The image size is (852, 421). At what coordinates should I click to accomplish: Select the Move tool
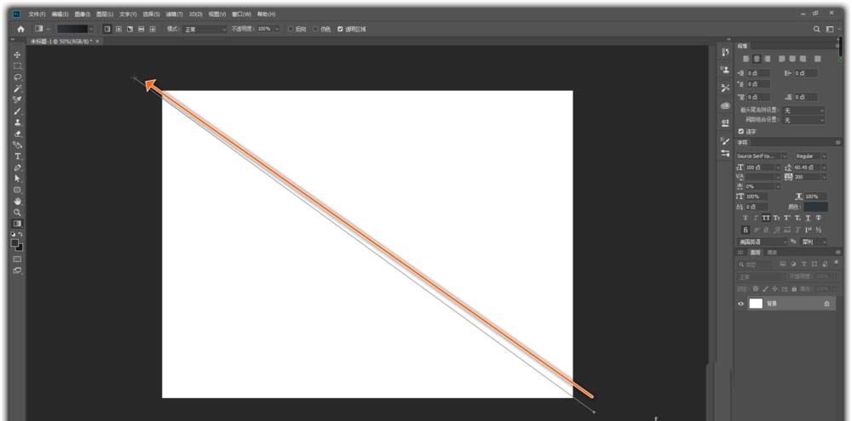17,54
